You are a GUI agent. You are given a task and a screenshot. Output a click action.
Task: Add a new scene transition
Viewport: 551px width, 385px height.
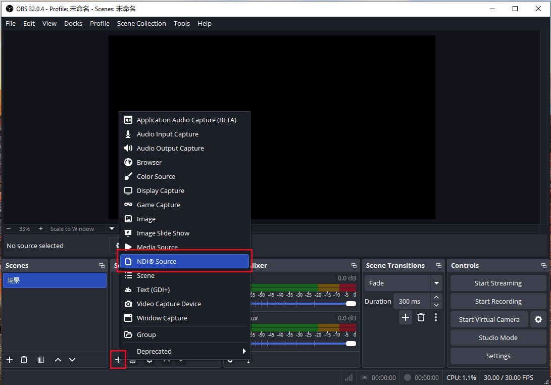pyautogui.click(x=406, y=317)
